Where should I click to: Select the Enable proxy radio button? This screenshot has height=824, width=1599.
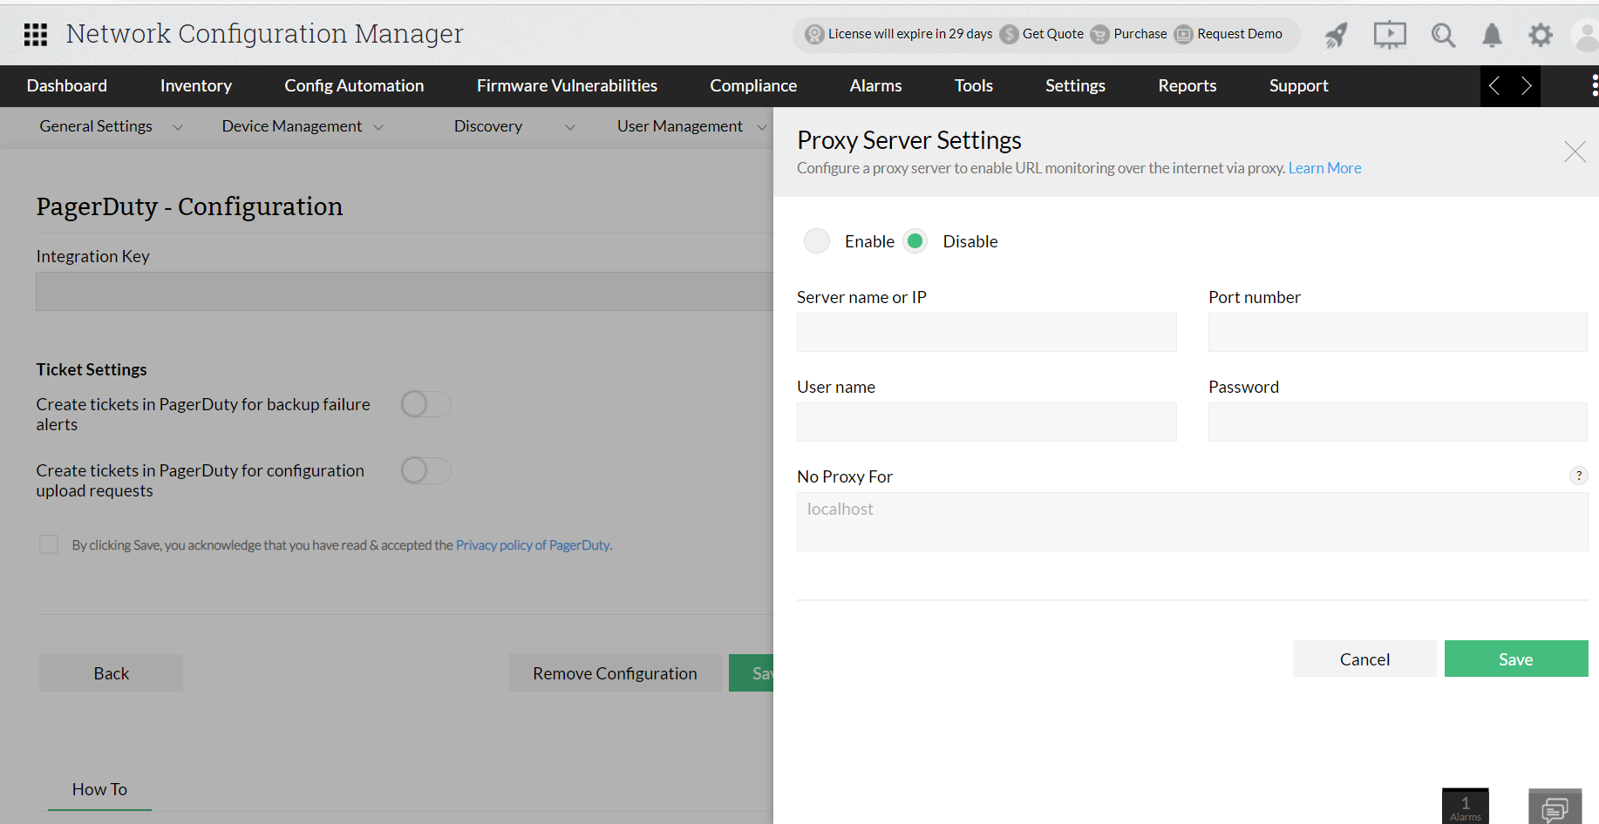817,241
